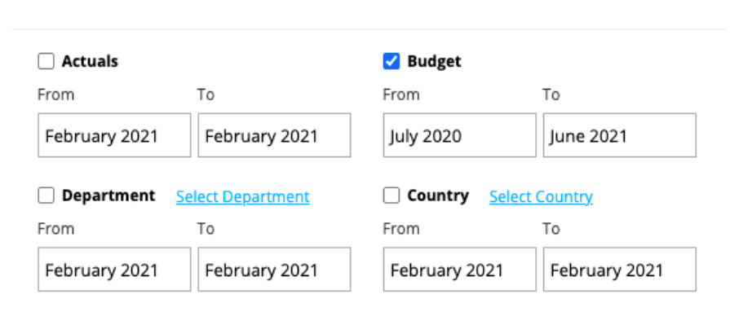Click the Actuals text label
This screenshot has width=730, height=312.
pyautogui.click(x=90, y=61)
